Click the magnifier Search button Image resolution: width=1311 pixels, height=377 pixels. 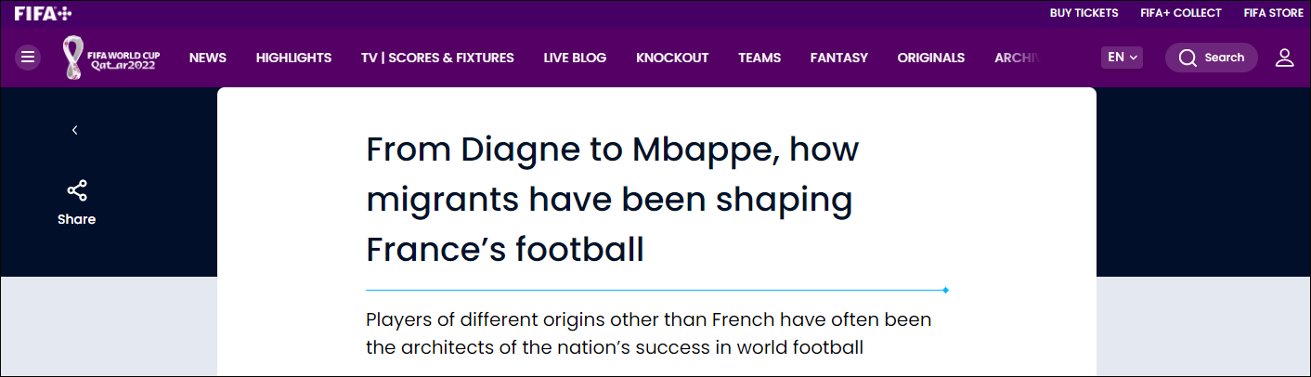click(1211, 58)
